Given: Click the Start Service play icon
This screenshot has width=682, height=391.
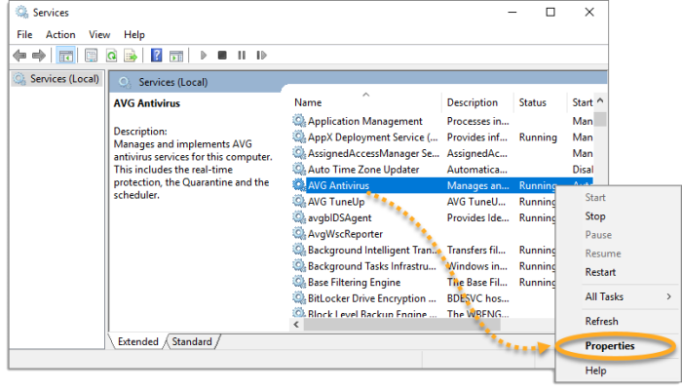Looking at the screenshot, I should (203, 56).
